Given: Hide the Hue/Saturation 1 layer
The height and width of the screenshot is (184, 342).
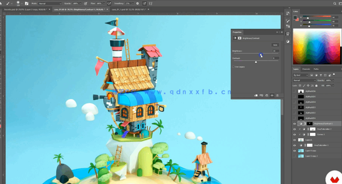Looking at the screenshot, I should 294,145.
